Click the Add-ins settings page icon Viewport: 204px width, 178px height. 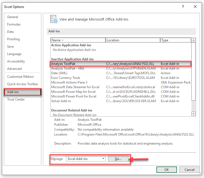click(x=54, y=19)
